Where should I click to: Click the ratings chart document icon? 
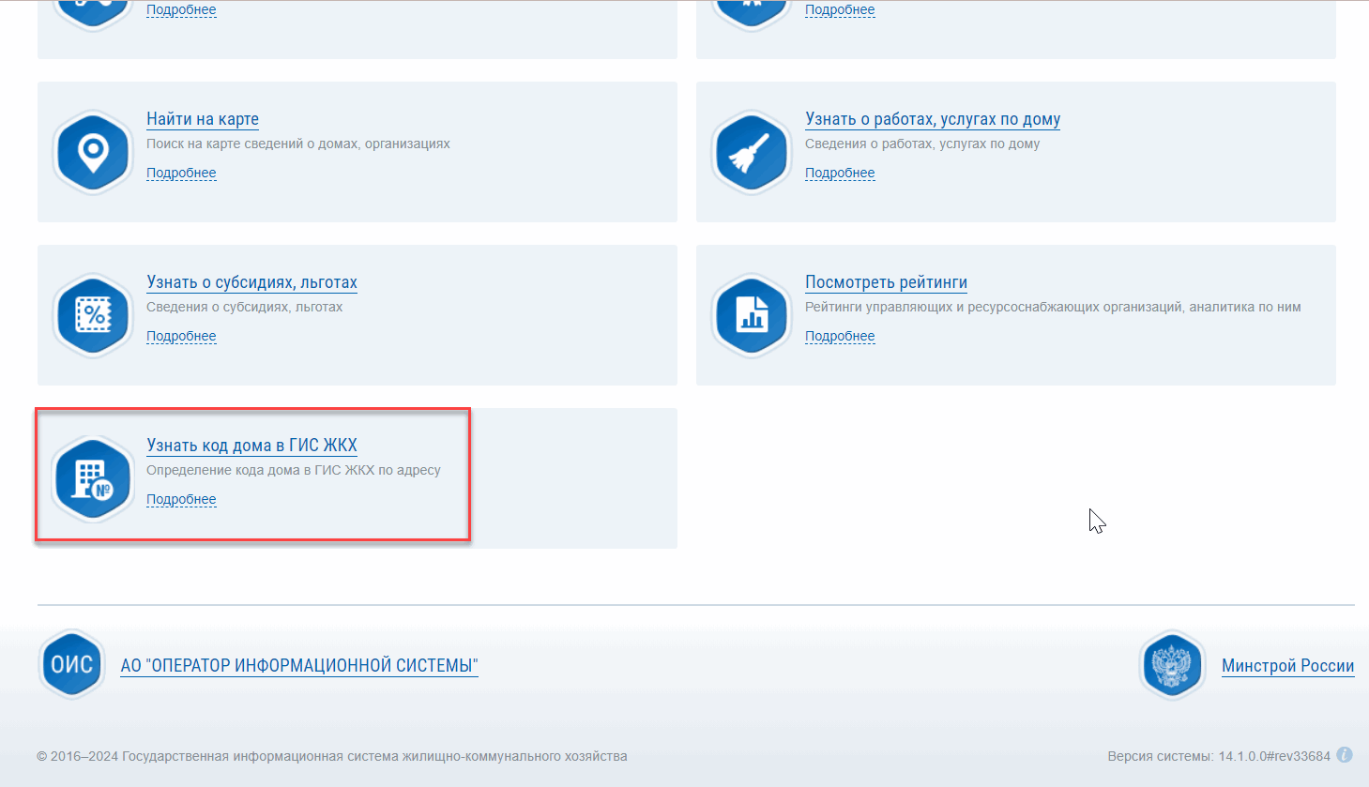pyautogui.click(x=751, y=315)
